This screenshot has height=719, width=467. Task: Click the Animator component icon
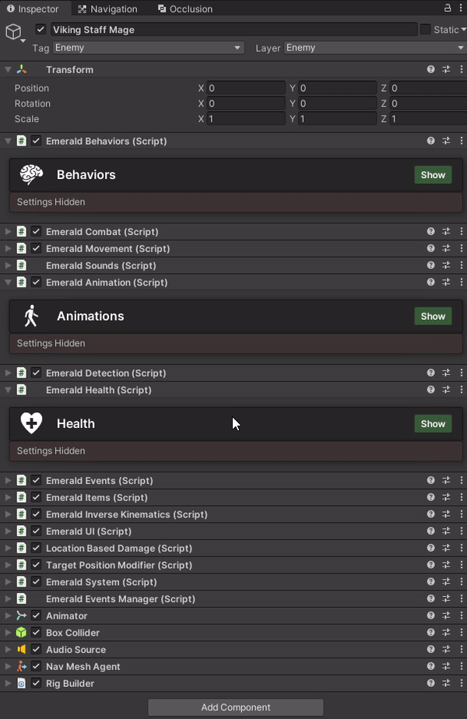click(x=21, y=616)
